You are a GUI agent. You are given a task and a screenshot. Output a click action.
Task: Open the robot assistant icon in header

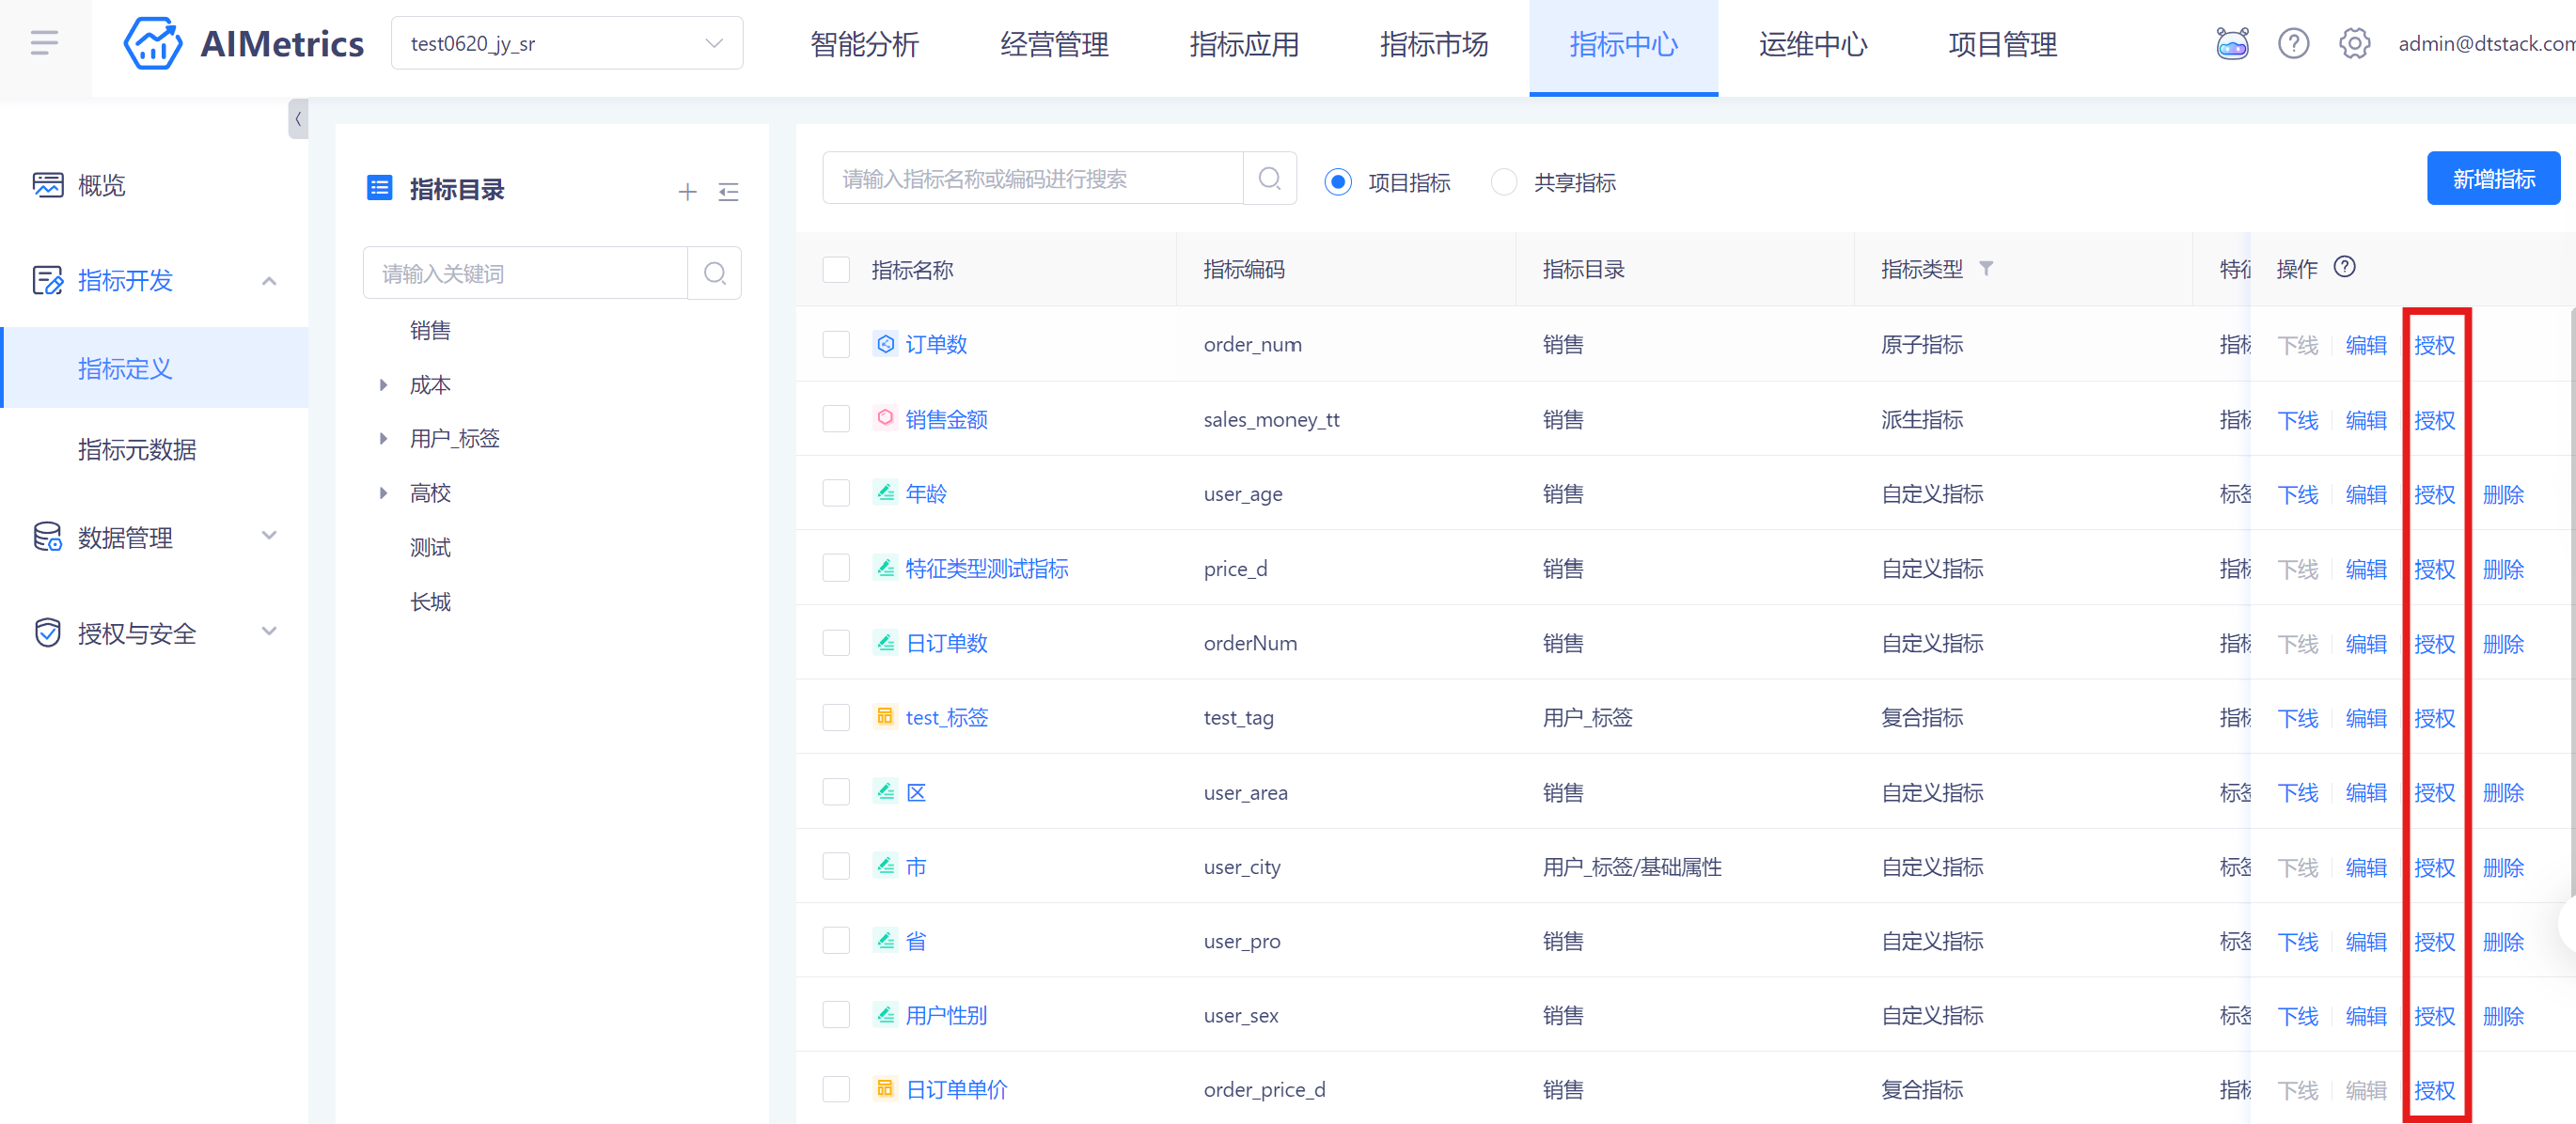click(x=2231, y=44)
